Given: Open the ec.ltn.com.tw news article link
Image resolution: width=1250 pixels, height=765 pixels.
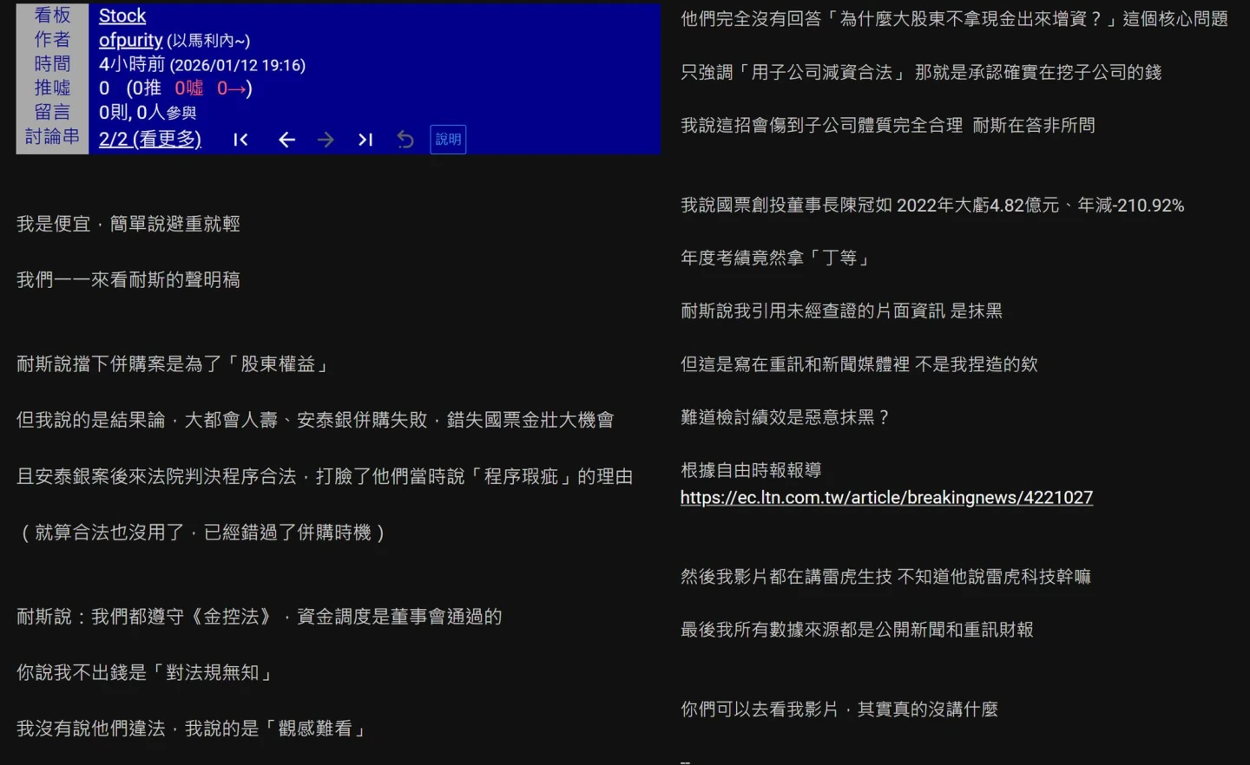Looking at the screenshot, I should click(886, 497).
